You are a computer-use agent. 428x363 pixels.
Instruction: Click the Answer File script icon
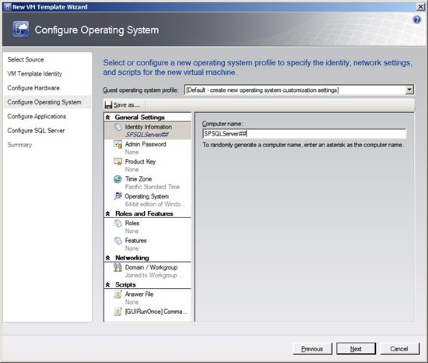click(x=118, y=294)
